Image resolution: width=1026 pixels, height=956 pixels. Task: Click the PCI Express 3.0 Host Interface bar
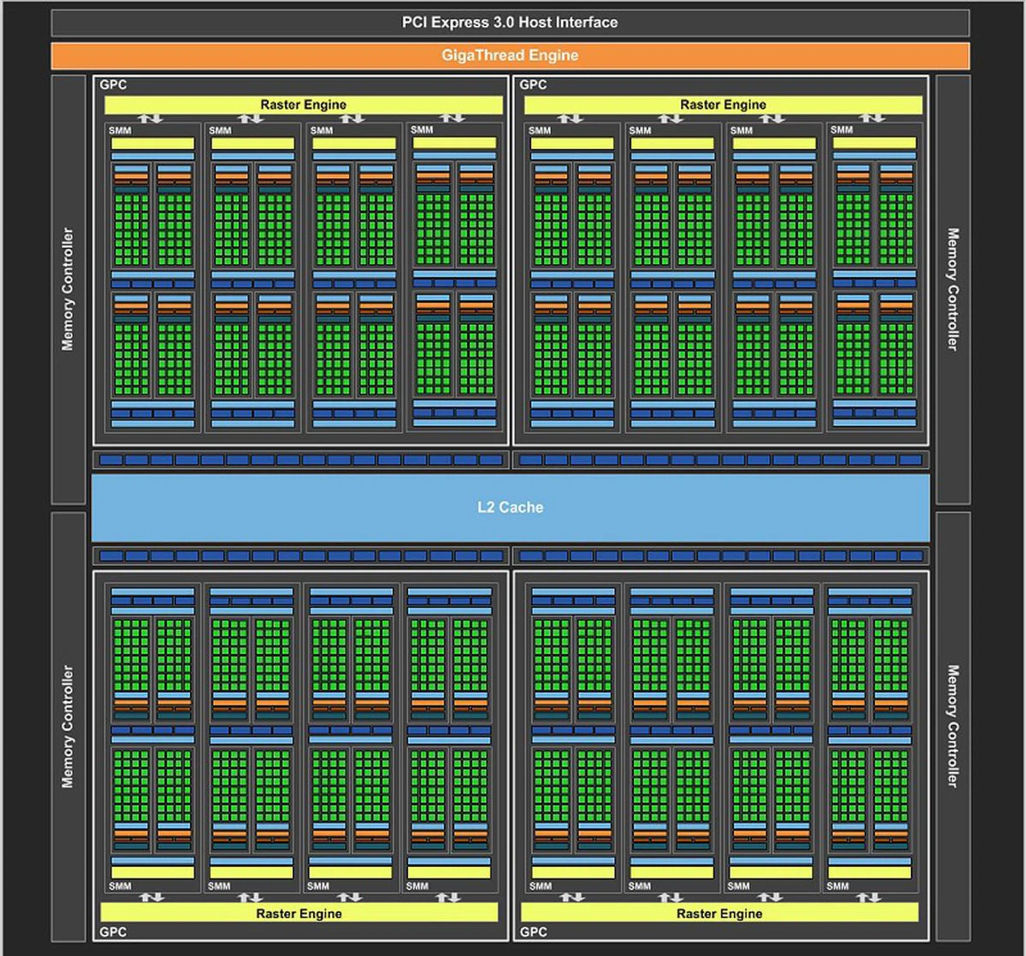coord(510,22)
